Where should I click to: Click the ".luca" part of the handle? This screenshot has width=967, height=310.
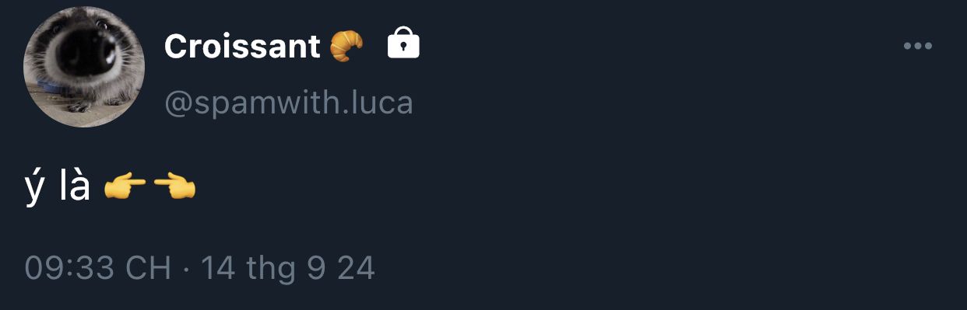pos(377,103)
